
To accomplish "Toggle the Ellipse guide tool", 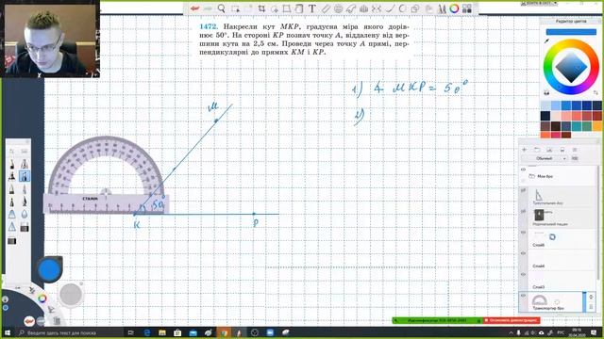I will tap(338, 8).
